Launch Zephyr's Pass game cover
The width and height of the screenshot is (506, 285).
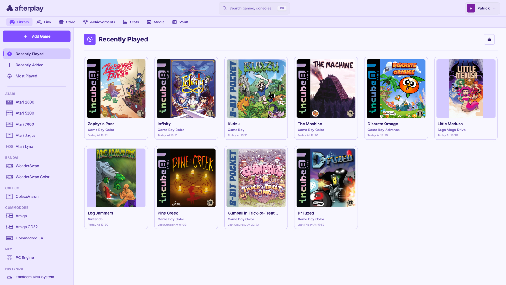116,89
